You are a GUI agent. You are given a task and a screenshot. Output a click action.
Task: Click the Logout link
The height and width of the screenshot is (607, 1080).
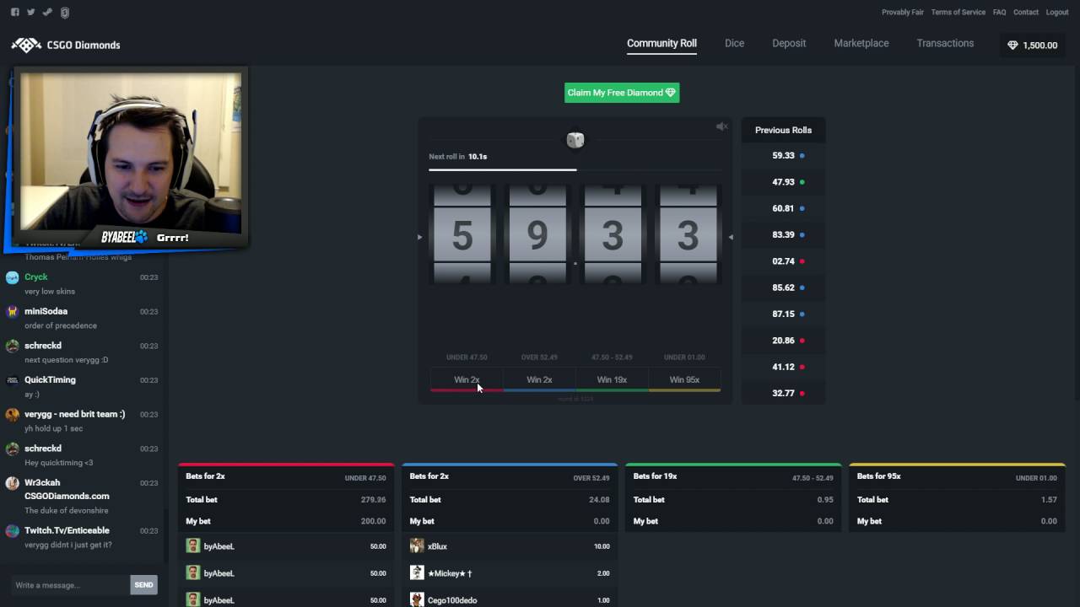[x=1057, y=13]
